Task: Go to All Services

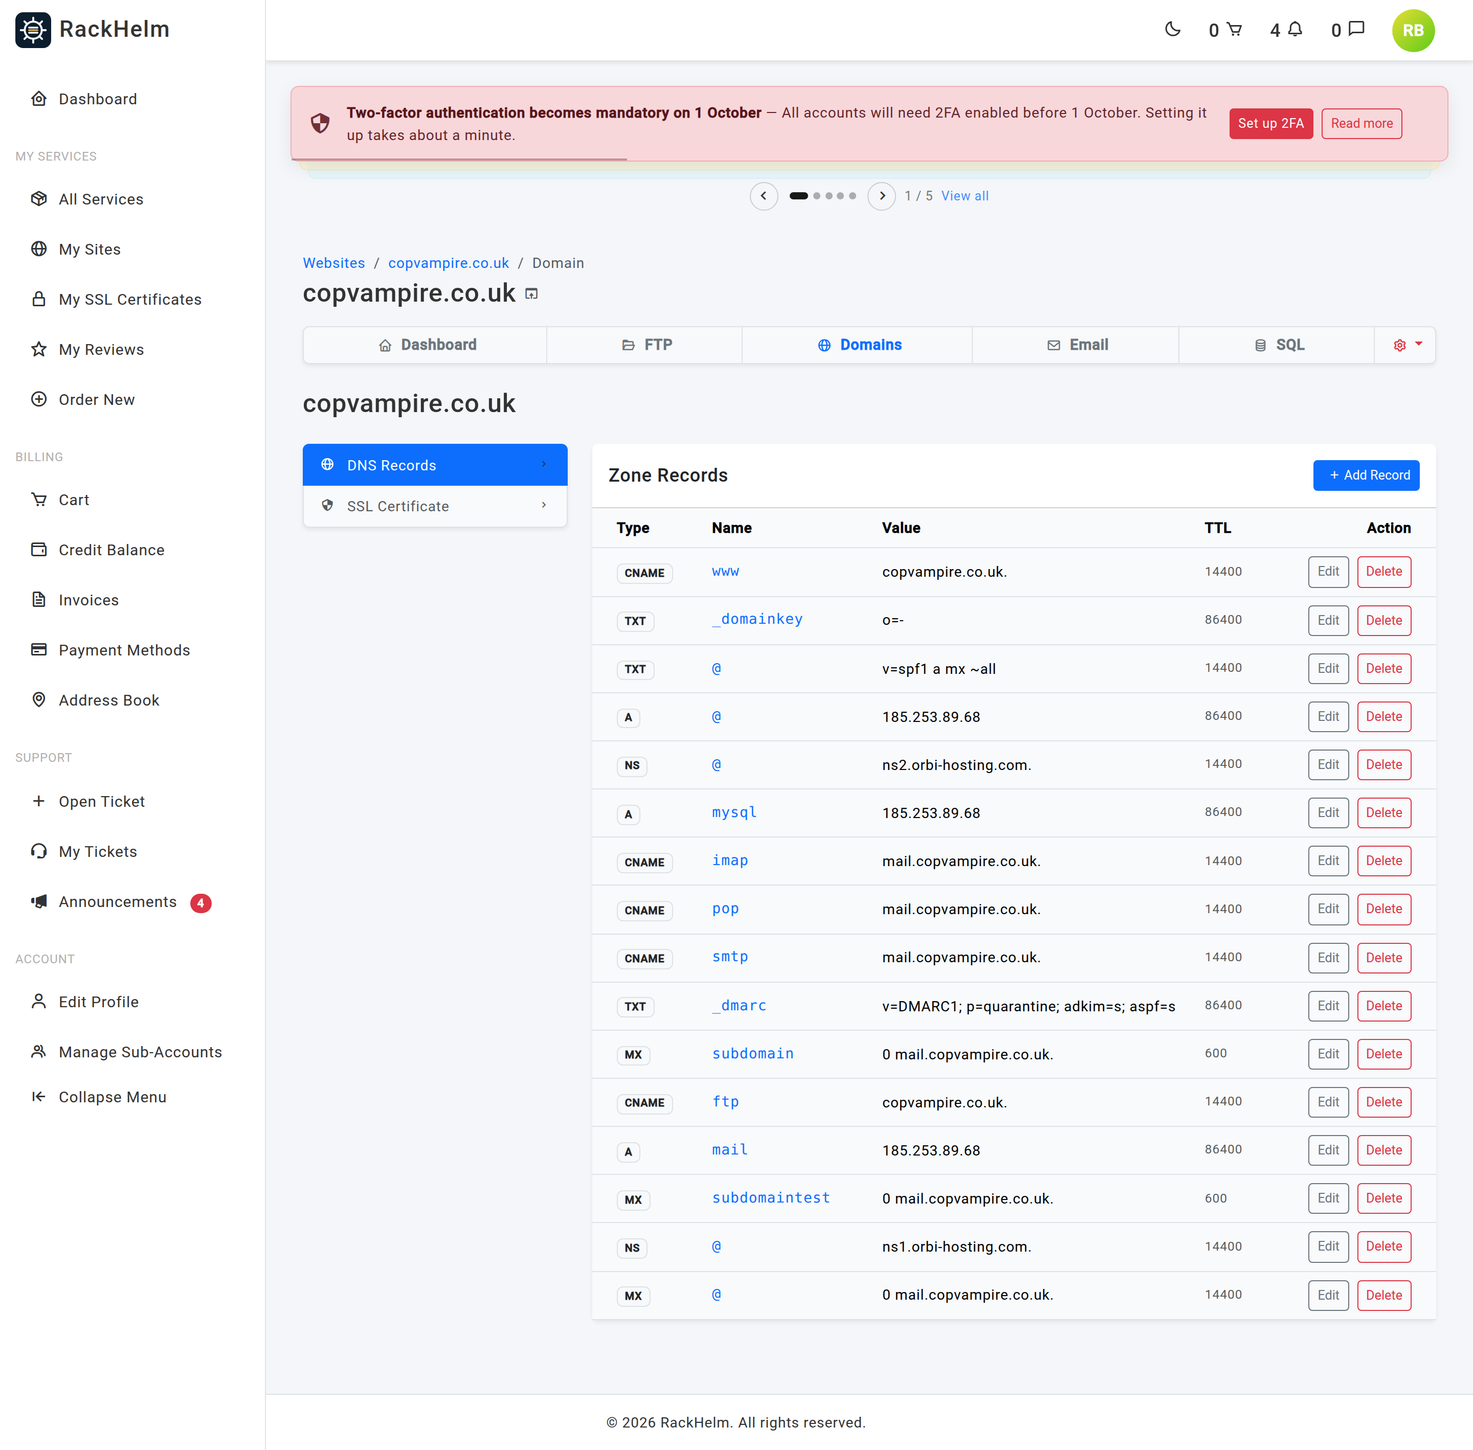Action: coord(101,199)
